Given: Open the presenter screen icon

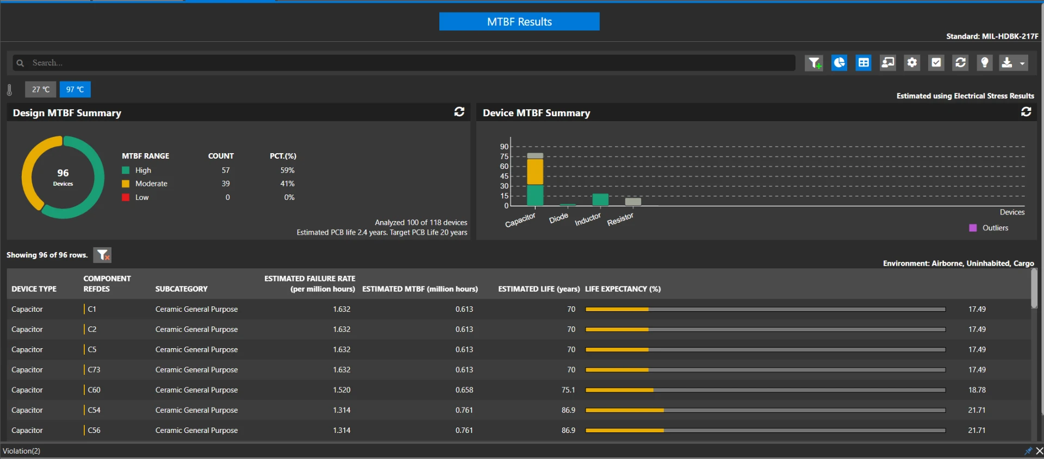Looking at the screenshot, I should tap(888, 63).
